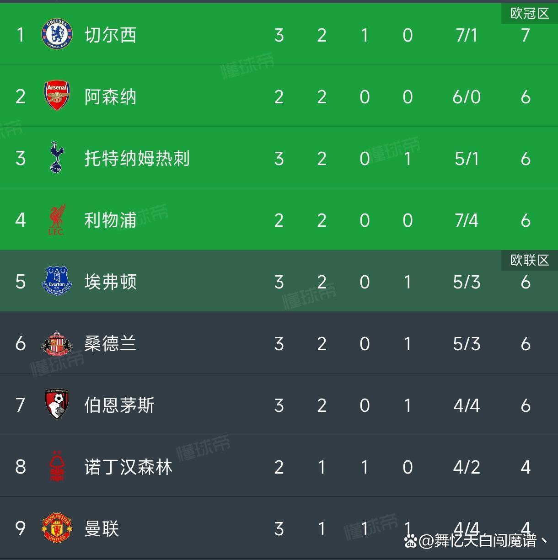Viewport: 558px width, 560px height.
Task: Select the 阿森纳 team name
Action: [x=111, y=97]
